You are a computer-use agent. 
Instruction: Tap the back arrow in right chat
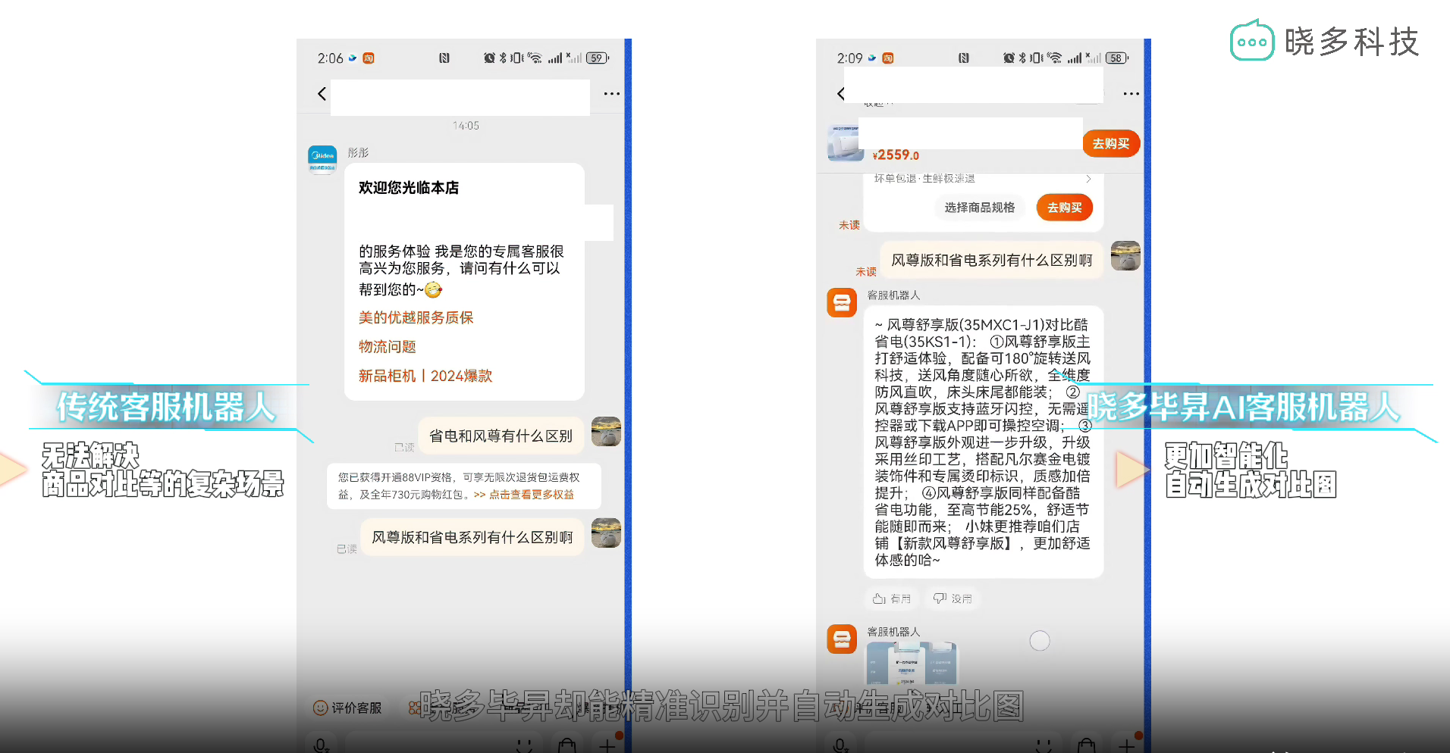[x=841, y=94]
